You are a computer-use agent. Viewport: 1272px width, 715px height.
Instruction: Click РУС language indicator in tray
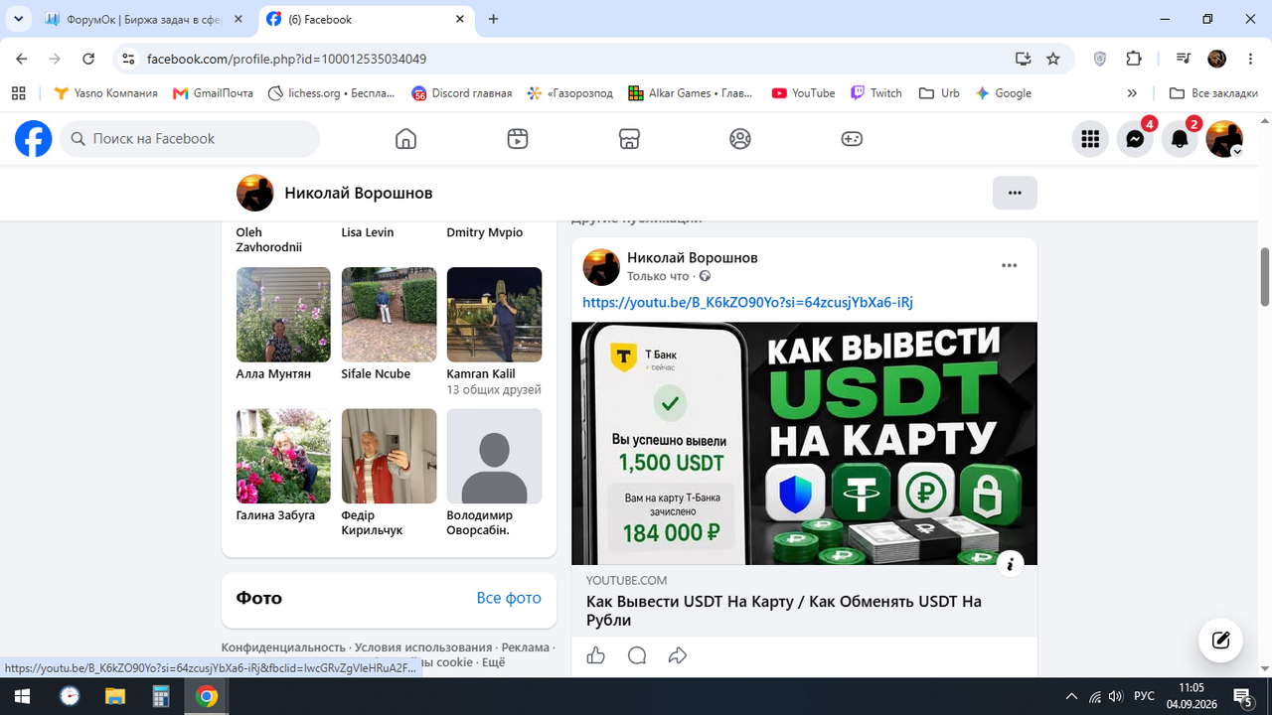1145,696
